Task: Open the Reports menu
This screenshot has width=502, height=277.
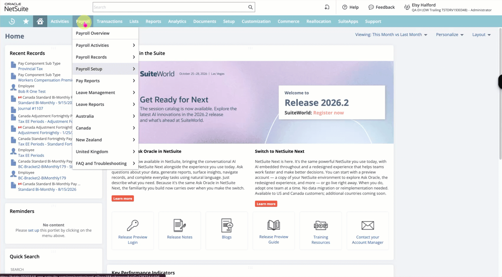Action: (x=153, y=21)
